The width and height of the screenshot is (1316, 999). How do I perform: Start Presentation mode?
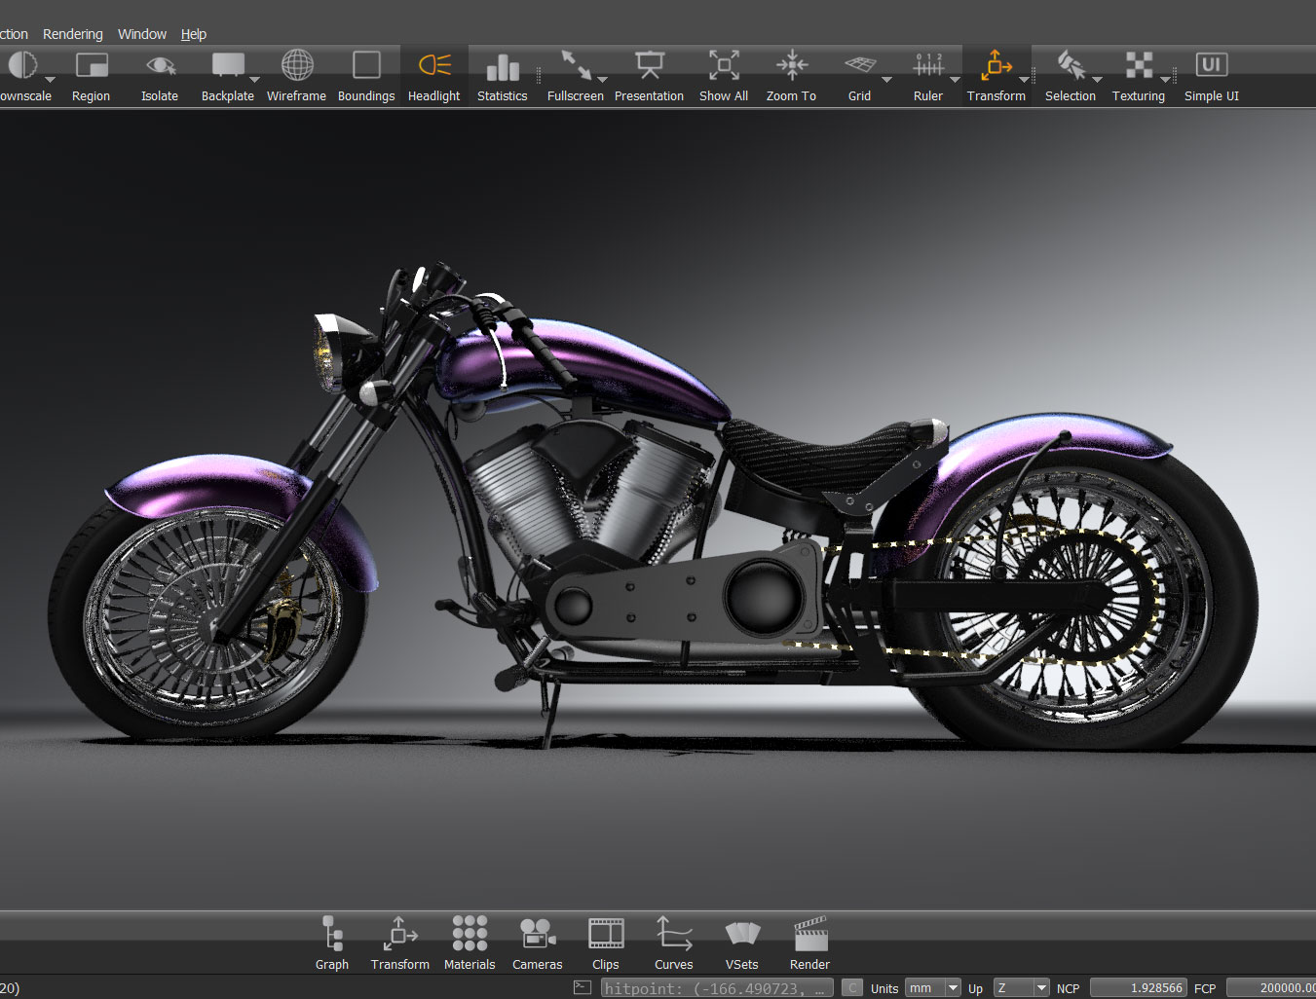pos(649,66)
